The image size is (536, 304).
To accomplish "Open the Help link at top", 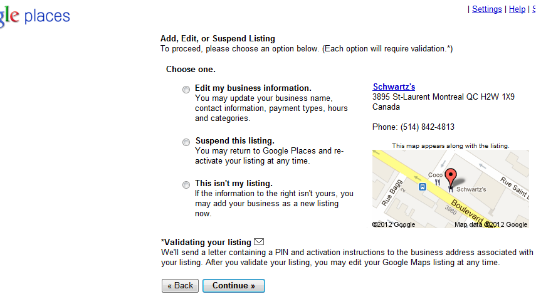I will click(x=517, y=9).
